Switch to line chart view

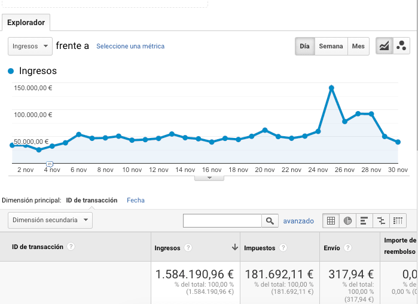click(x=384, y=46)
